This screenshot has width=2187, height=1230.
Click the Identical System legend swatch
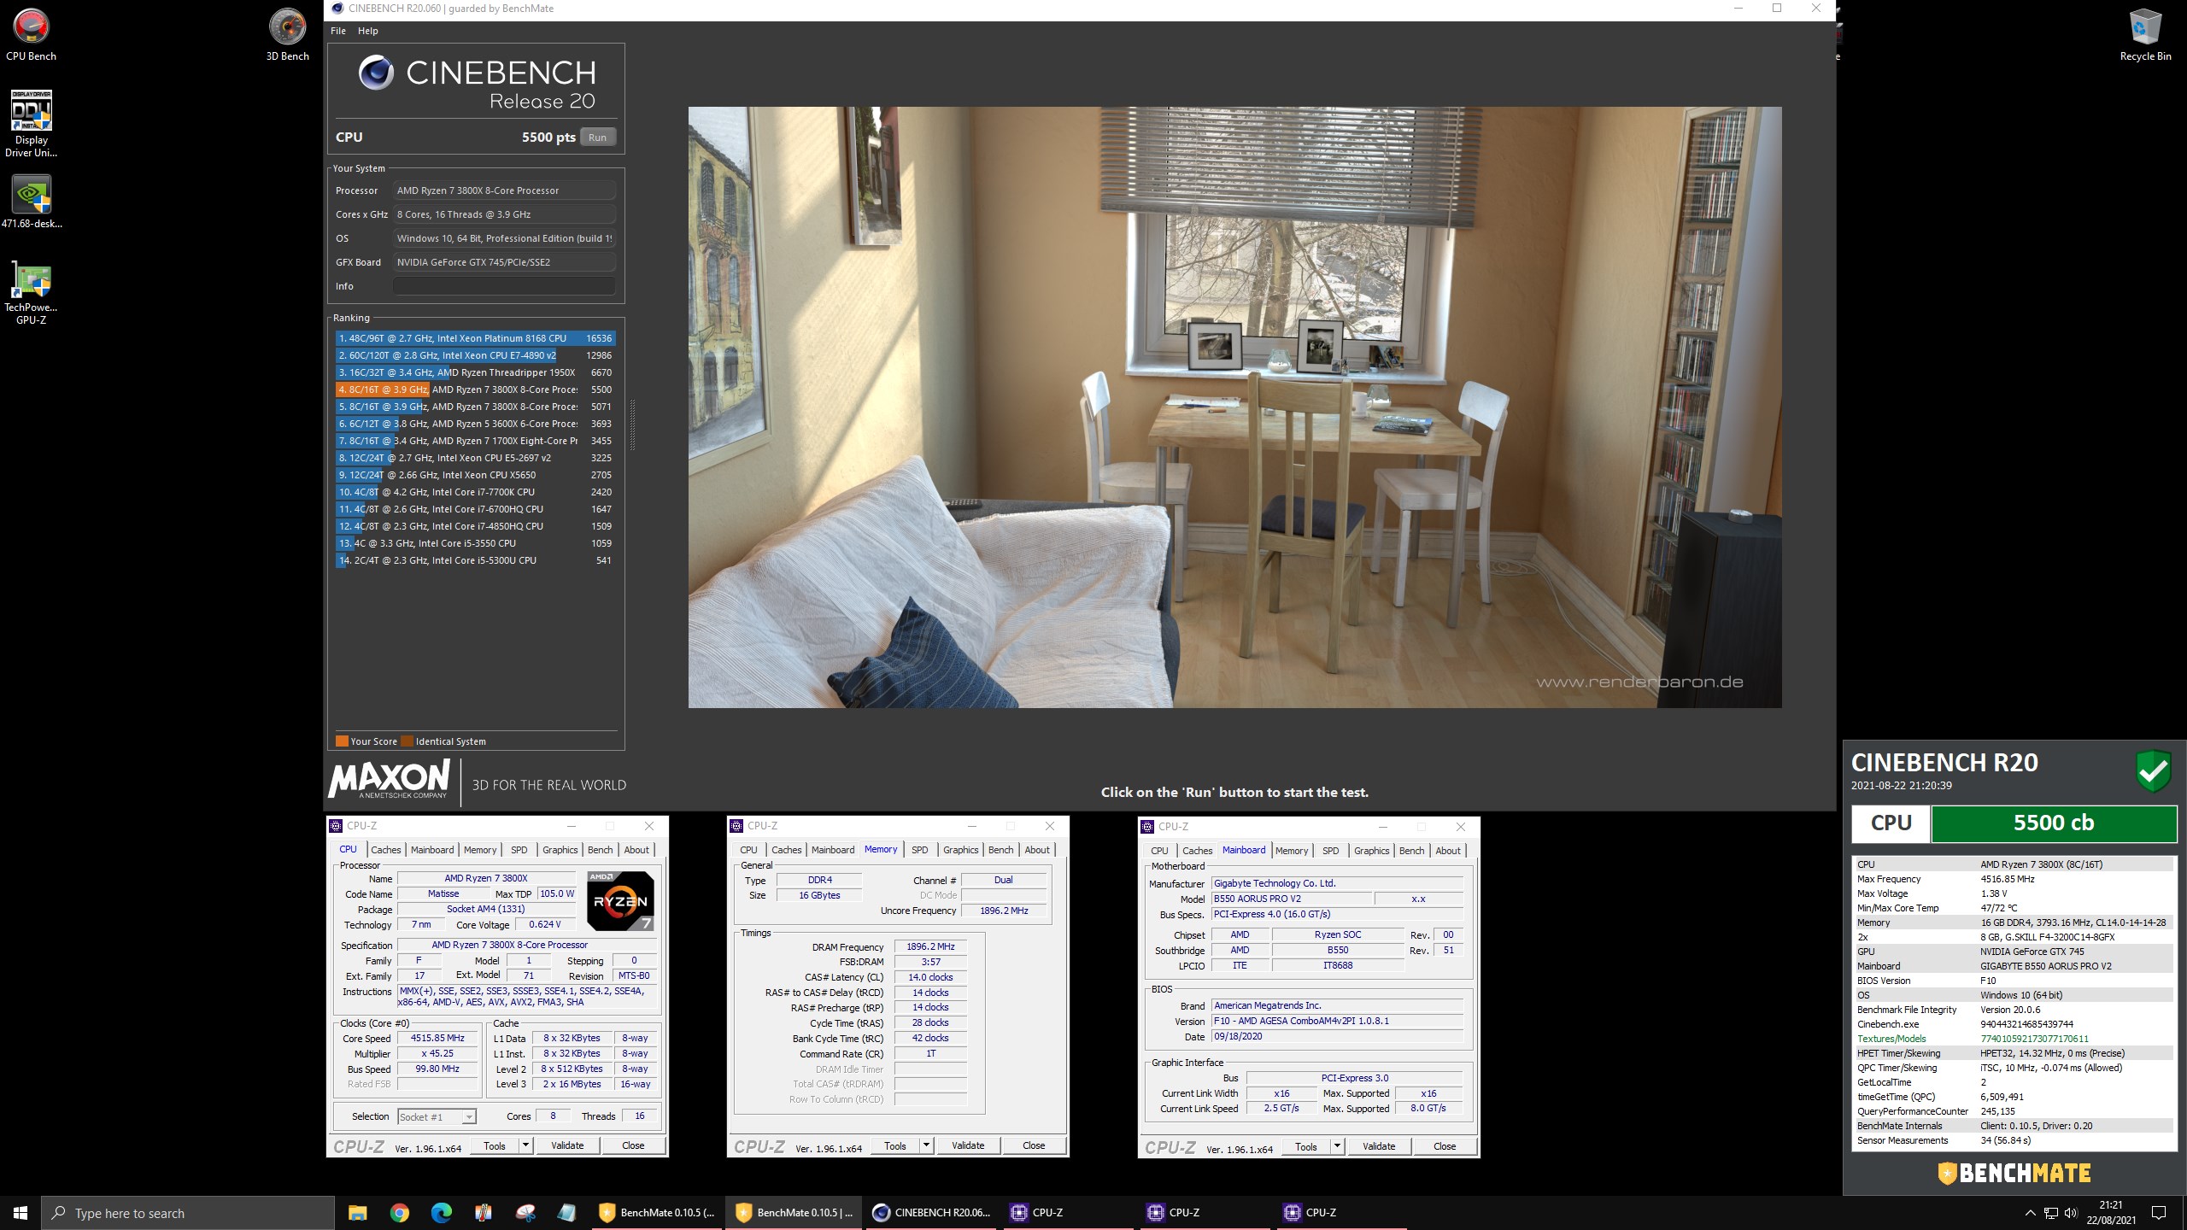point(407,741)
